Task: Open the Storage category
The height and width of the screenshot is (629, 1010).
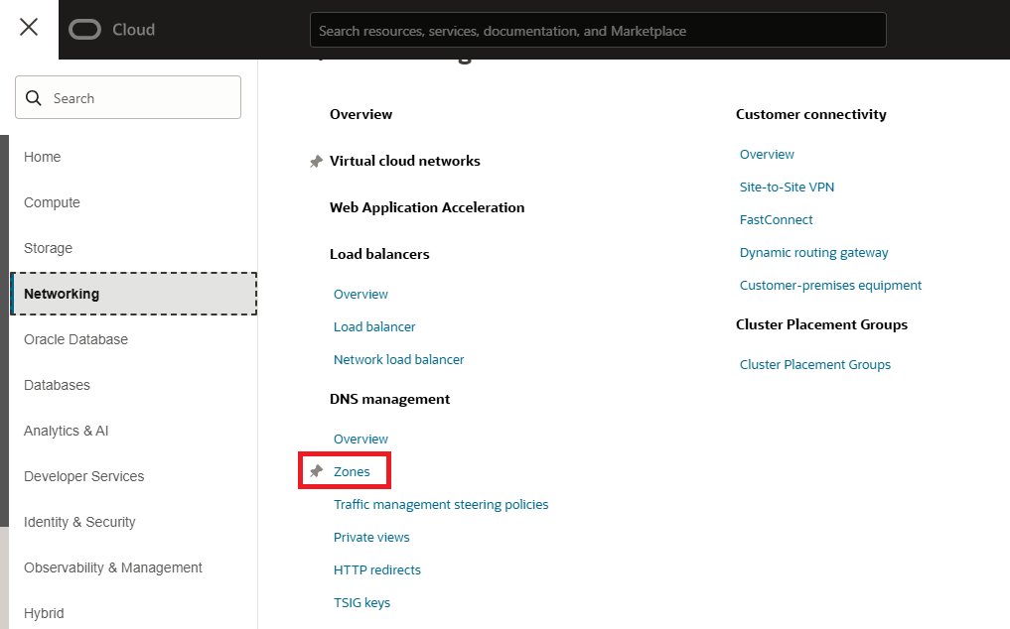Action: [48, 248]
